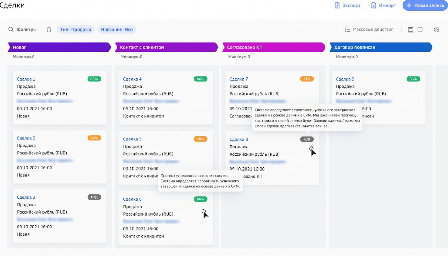The width and height of the screenshot is (448, 256).
Task: Open settings gear icon
Action: tap(437, 30)
